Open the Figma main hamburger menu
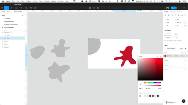The image size is (188, 105). (x=2, y=8)
